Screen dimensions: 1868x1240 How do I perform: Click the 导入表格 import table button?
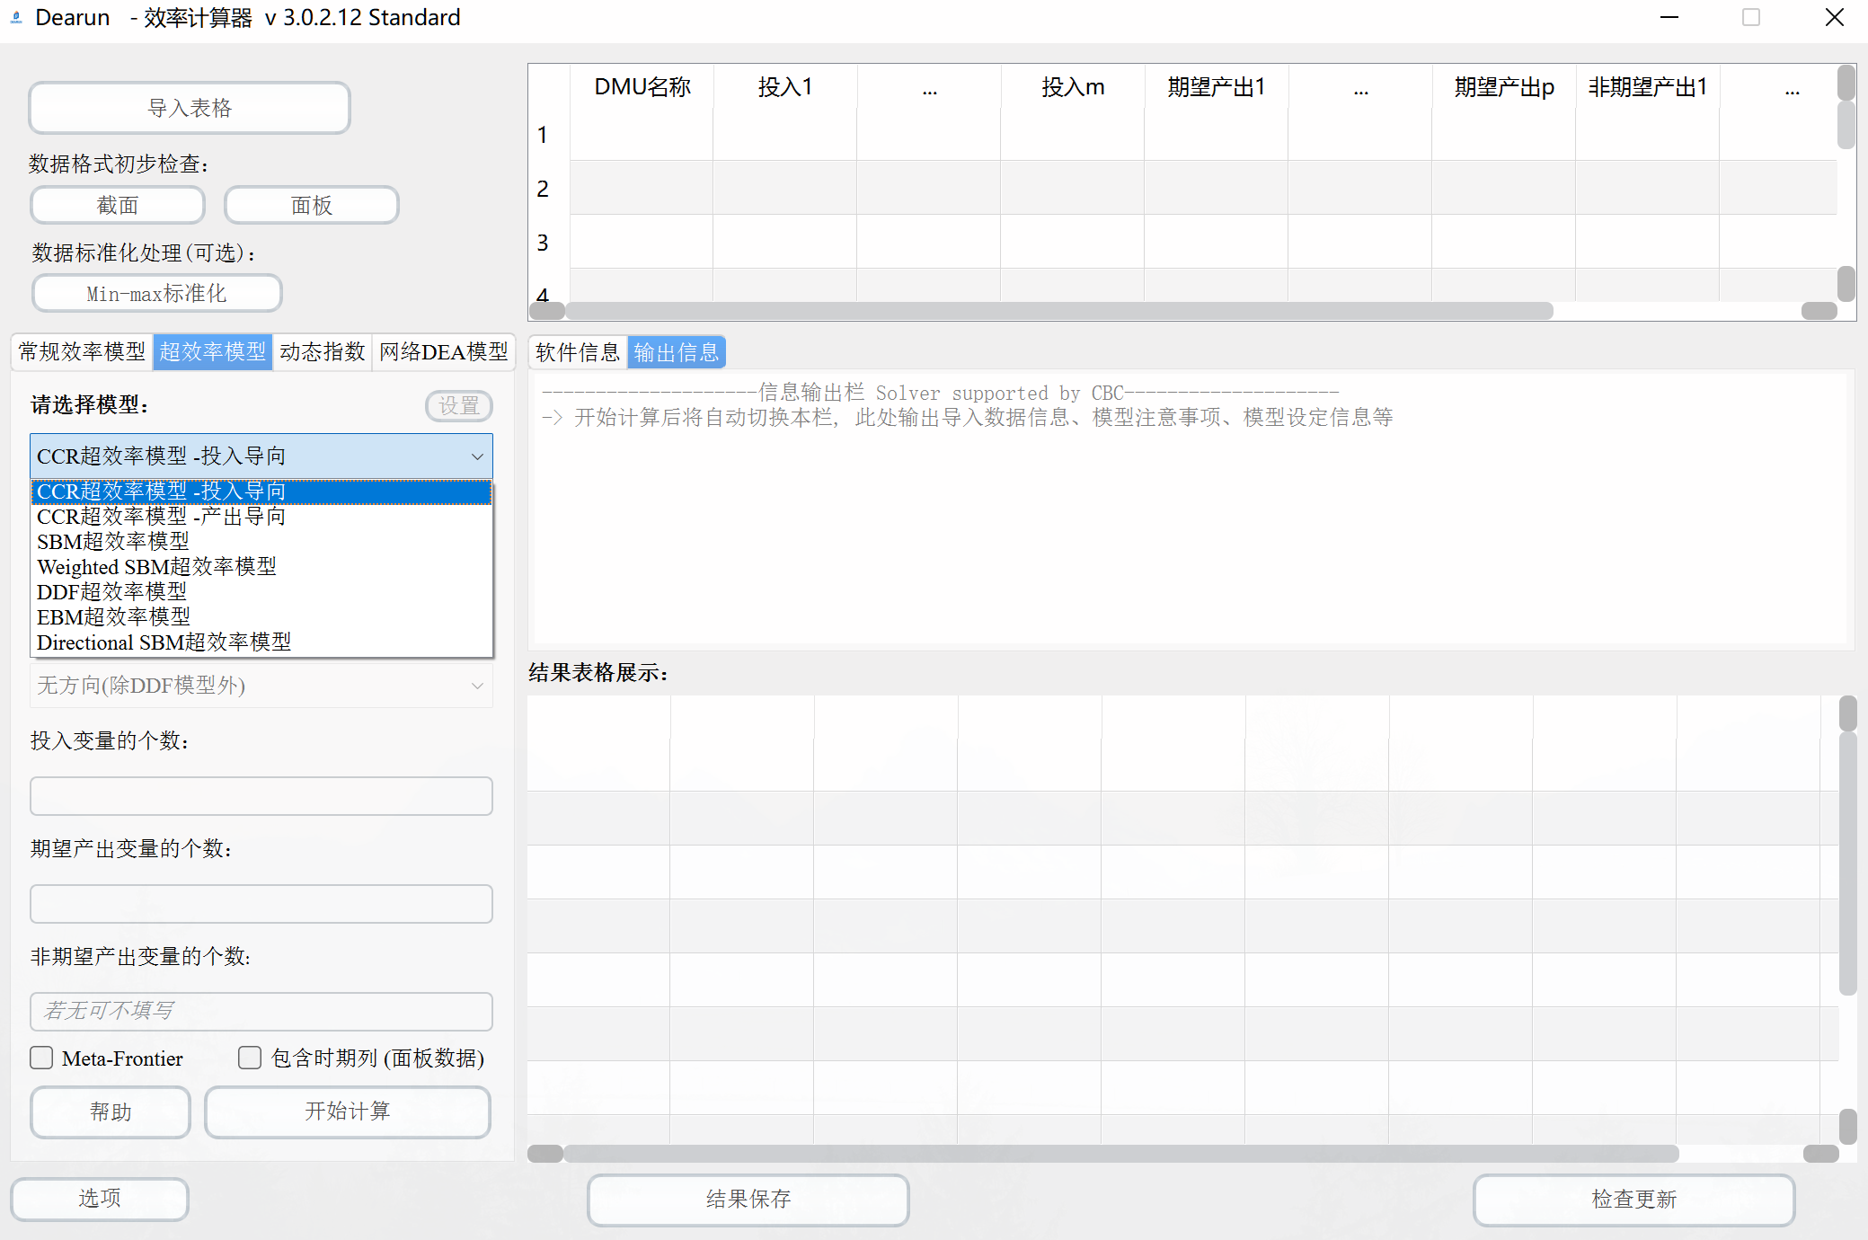190,109
